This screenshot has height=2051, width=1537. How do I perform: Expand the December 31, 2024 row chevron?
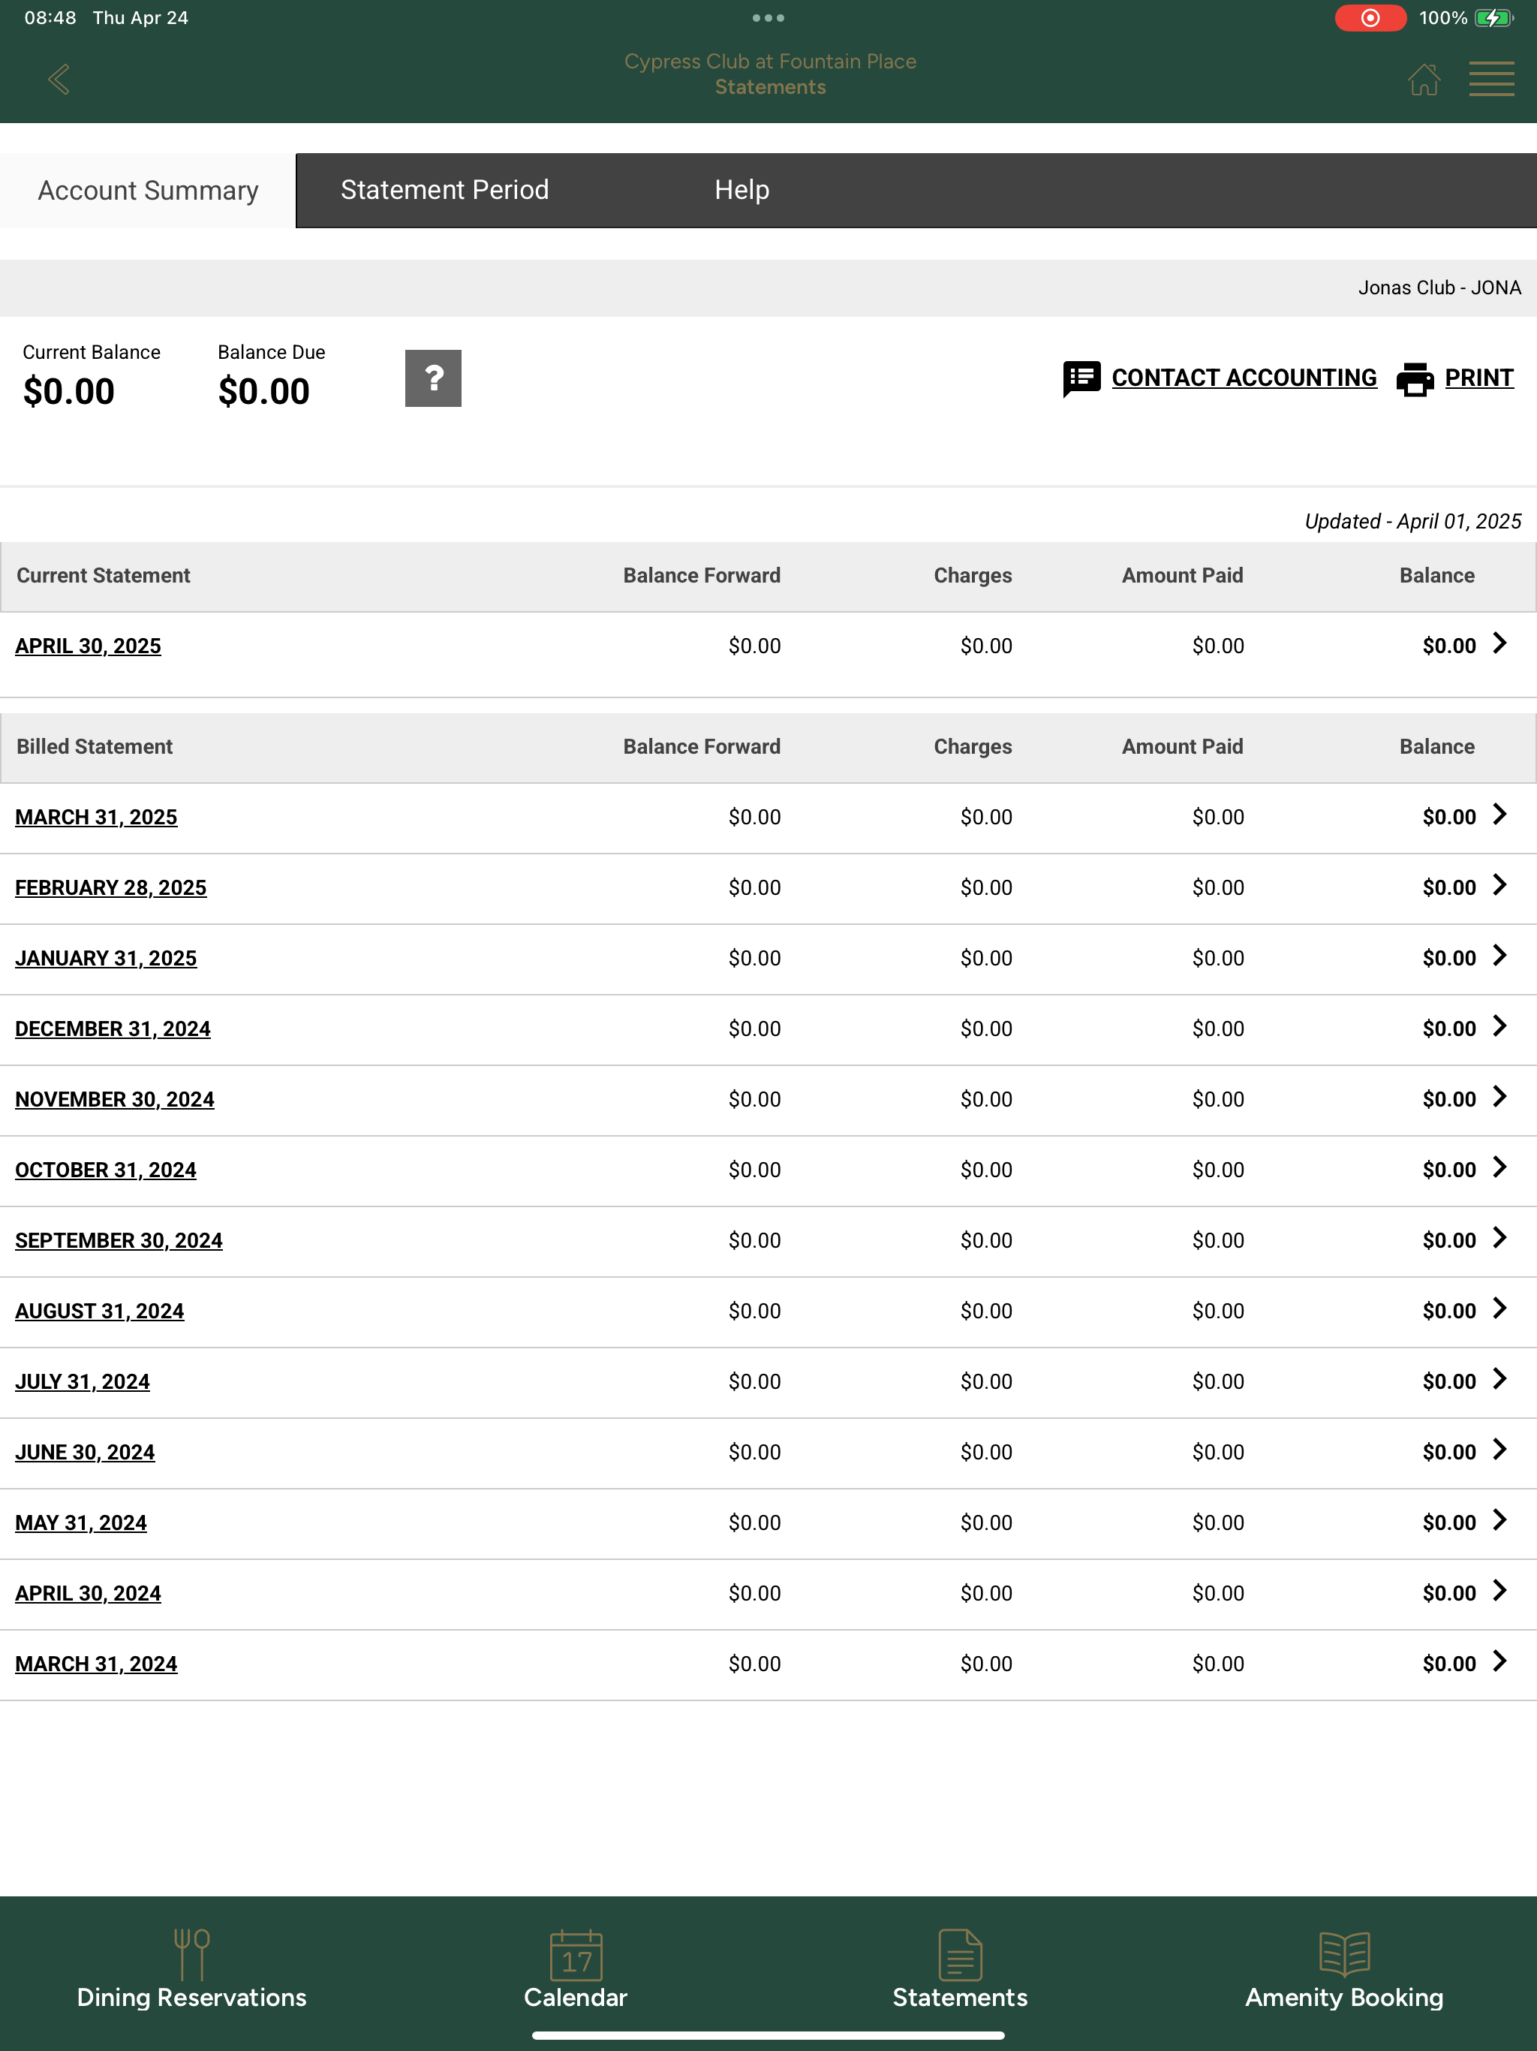click(1500, 1025)
